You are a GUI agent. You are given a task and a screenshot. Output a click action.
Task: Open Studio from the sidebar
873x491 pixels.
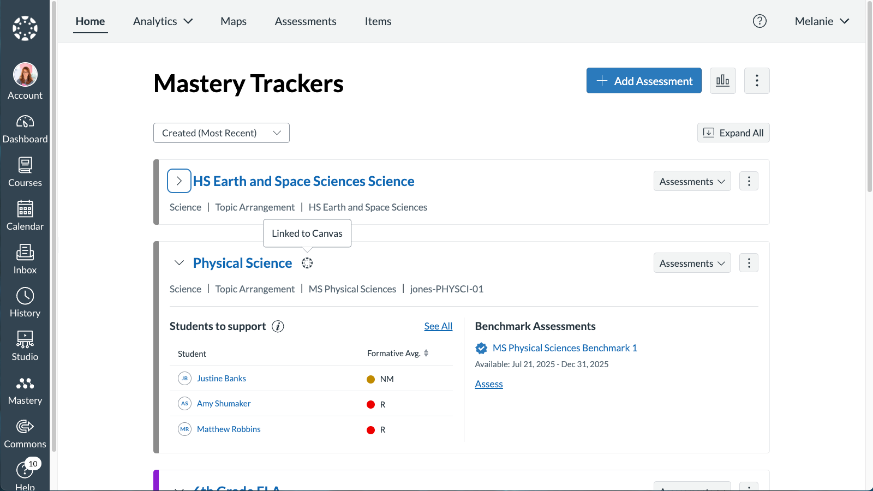tap(25, 346)
